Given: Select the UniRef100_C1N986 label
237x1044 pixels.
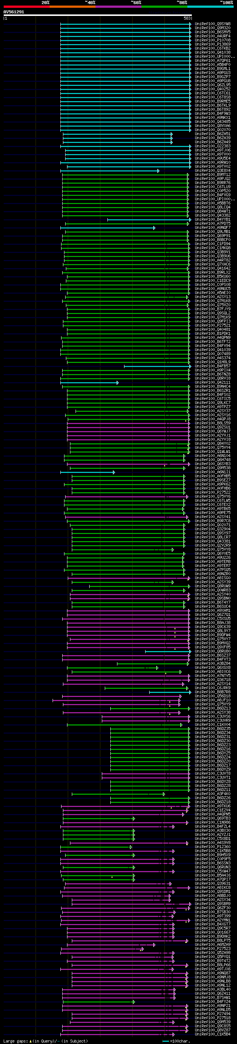Looking at the screenshot, I should (213, 822).
